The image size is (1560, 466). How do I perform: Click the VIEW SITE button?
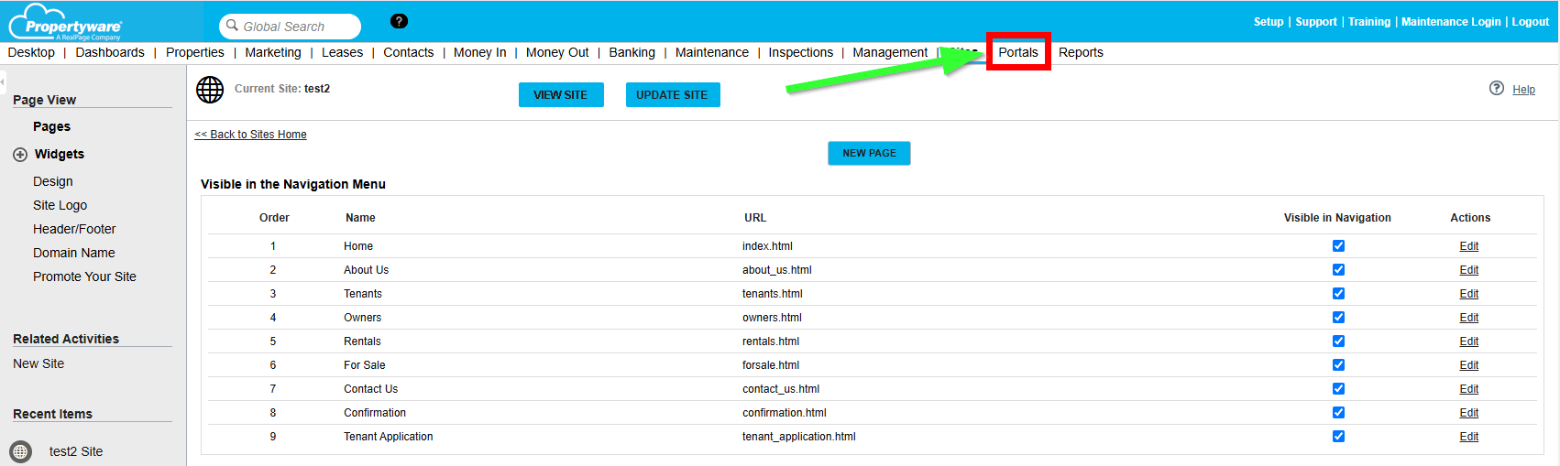(561, 95)
